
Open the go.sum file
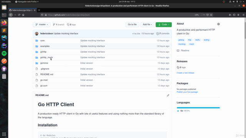pos(44,86)
